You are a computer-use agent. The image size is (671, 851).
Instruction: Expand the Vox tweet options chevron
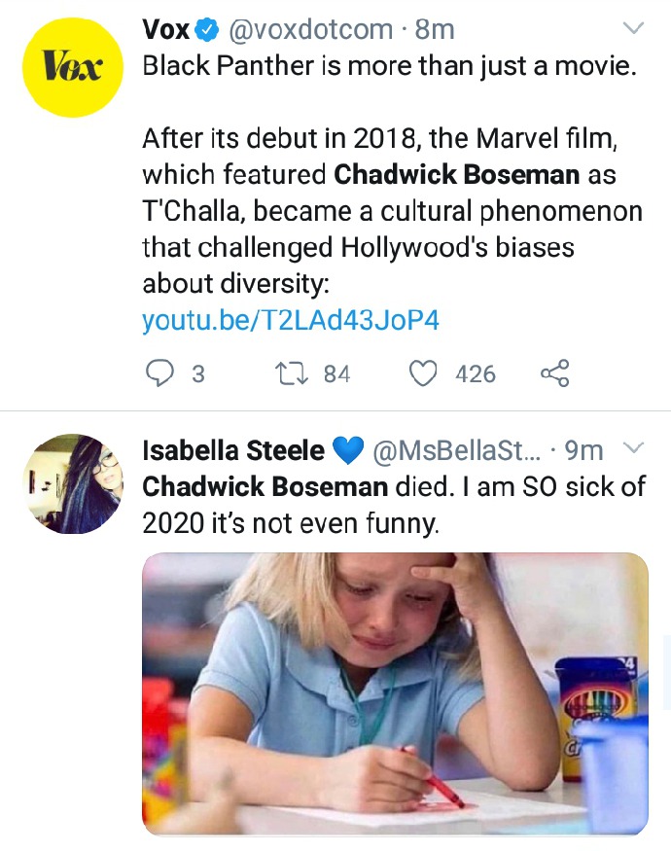(633, 29)
